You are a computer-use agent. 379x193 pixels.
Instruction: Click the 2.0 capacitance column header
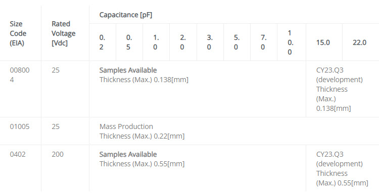[x=183, y=42]
